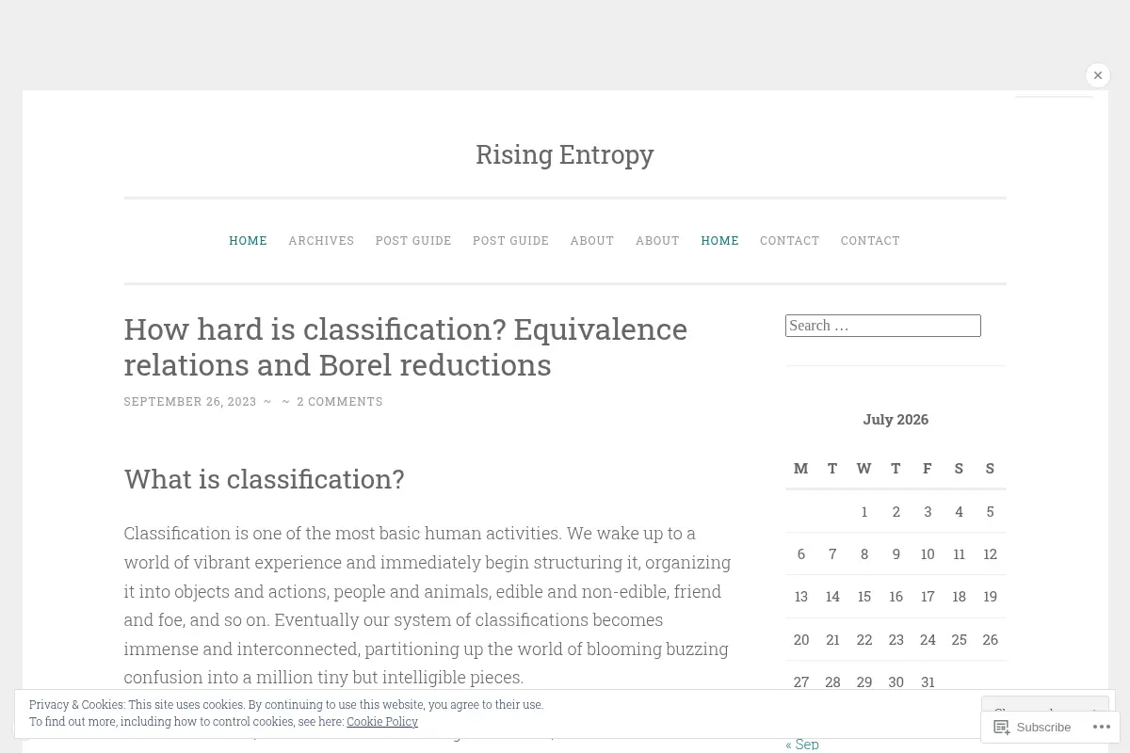
Task: Click the September 26, 2023 post date
Action: point(190,401)
